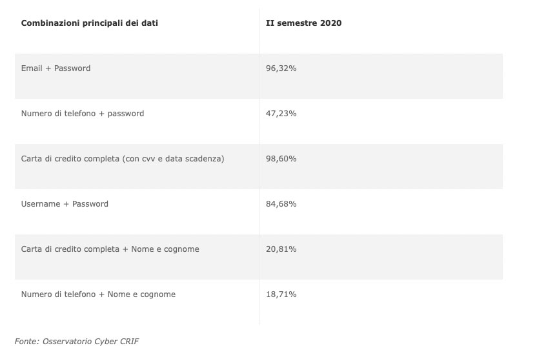Image resolution: width=537 pixels, height=350 pixels.
Task: Select the 98,60% value cell
Action: point(281,159)
